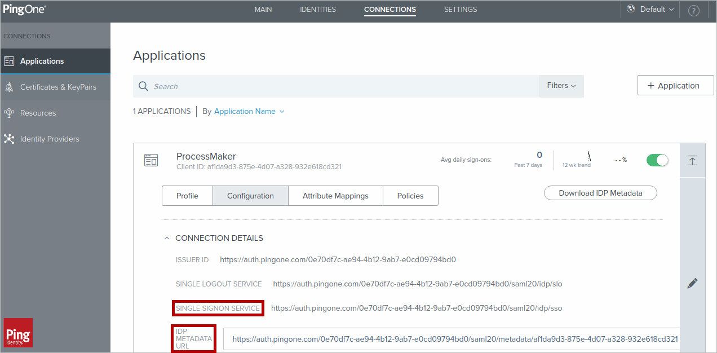Click the Client ID text
This screenshot has height=353, width=717.
259,167
